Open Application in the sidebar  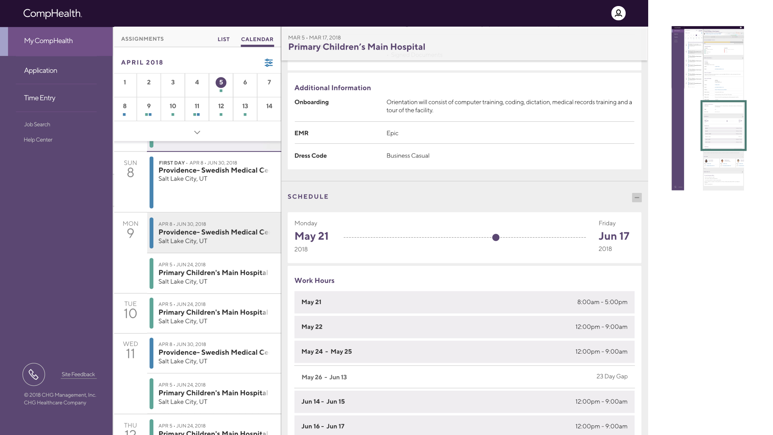[41, 70]
